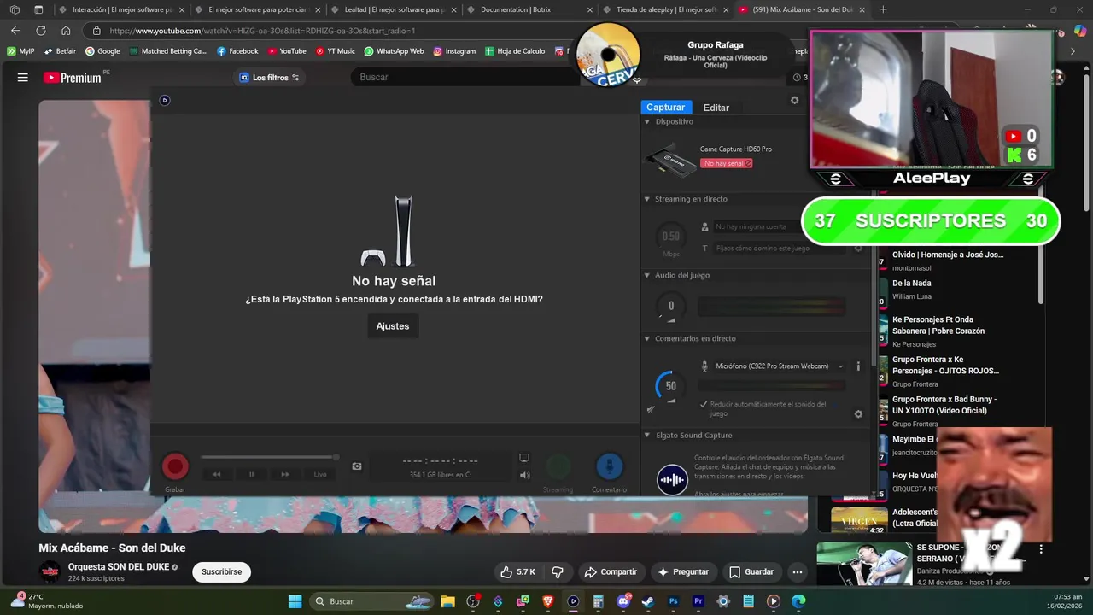The image size is (1093, 615).
Task: Collapse the Dispositivo section
Action: 646,122
